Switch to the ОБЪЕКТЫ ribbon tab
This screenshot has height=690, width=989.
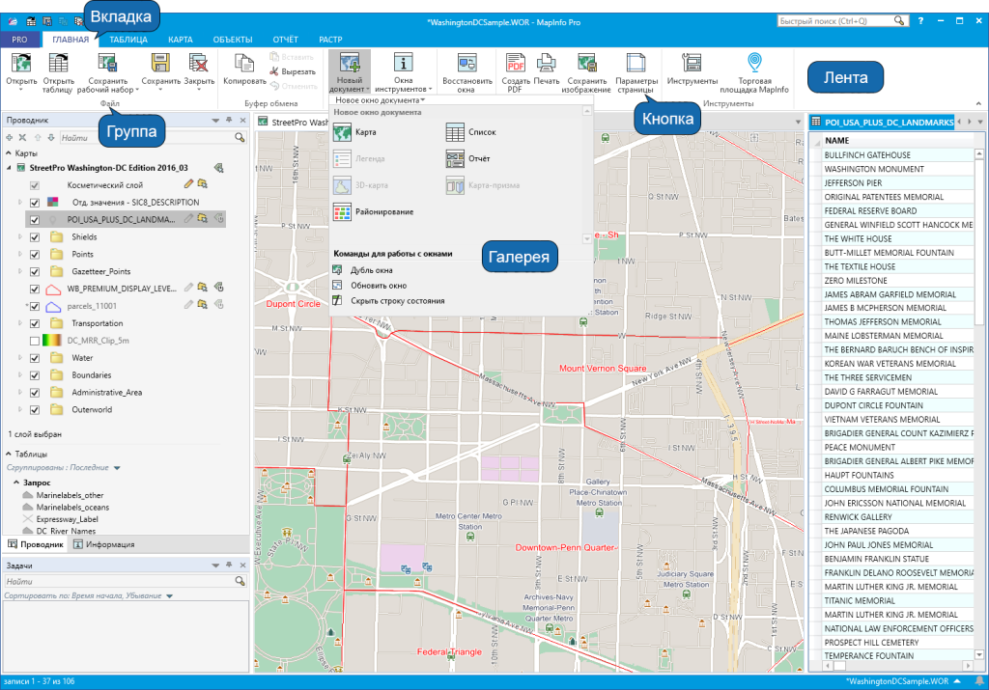coord(233,39)
